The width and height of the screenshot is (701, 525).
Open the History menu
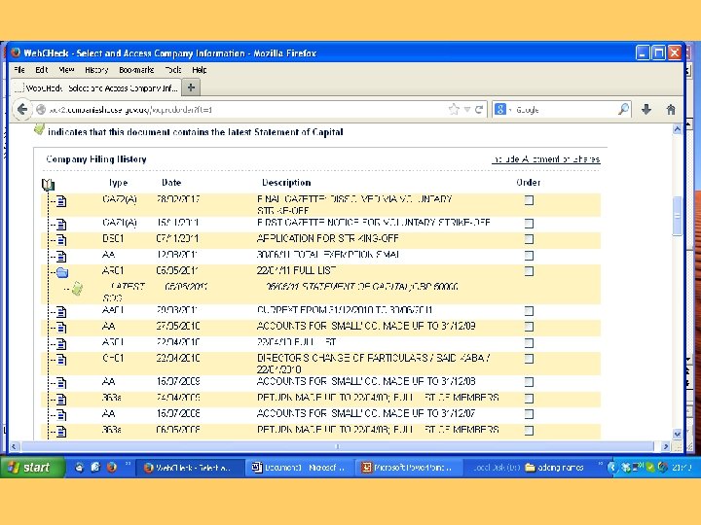(96, 70)
